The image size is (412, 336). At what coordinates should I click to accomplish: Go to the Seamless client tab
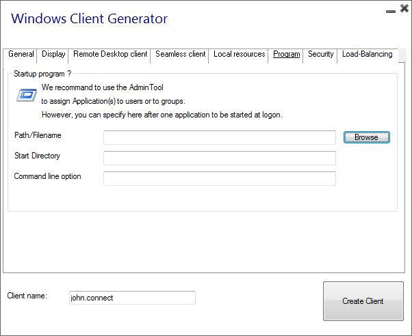coord(180,55)
